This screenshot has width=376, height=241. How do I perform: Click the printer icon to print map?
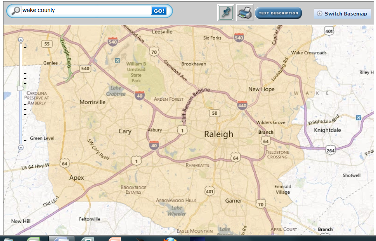[244, 13]
